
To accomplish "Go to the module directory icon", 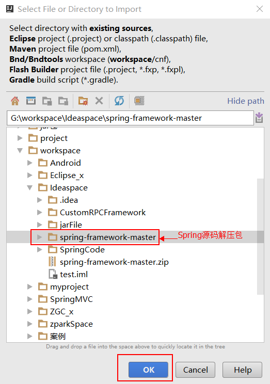I will tap(63, 101).
